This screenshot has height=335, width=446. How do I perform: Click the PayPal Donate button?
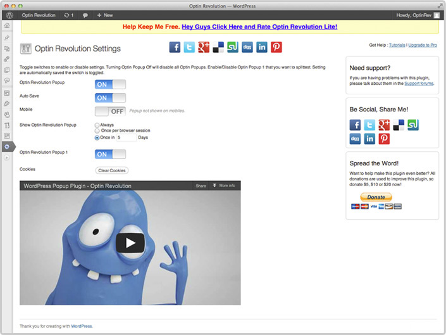click(376, 197)
